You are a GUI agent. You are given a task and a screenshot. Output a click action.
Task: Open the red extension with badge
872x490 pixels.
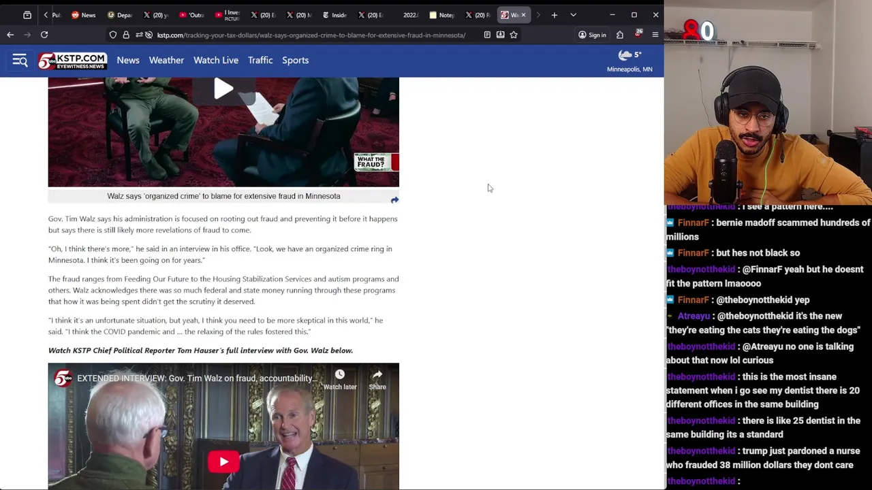tap(638, 34)
